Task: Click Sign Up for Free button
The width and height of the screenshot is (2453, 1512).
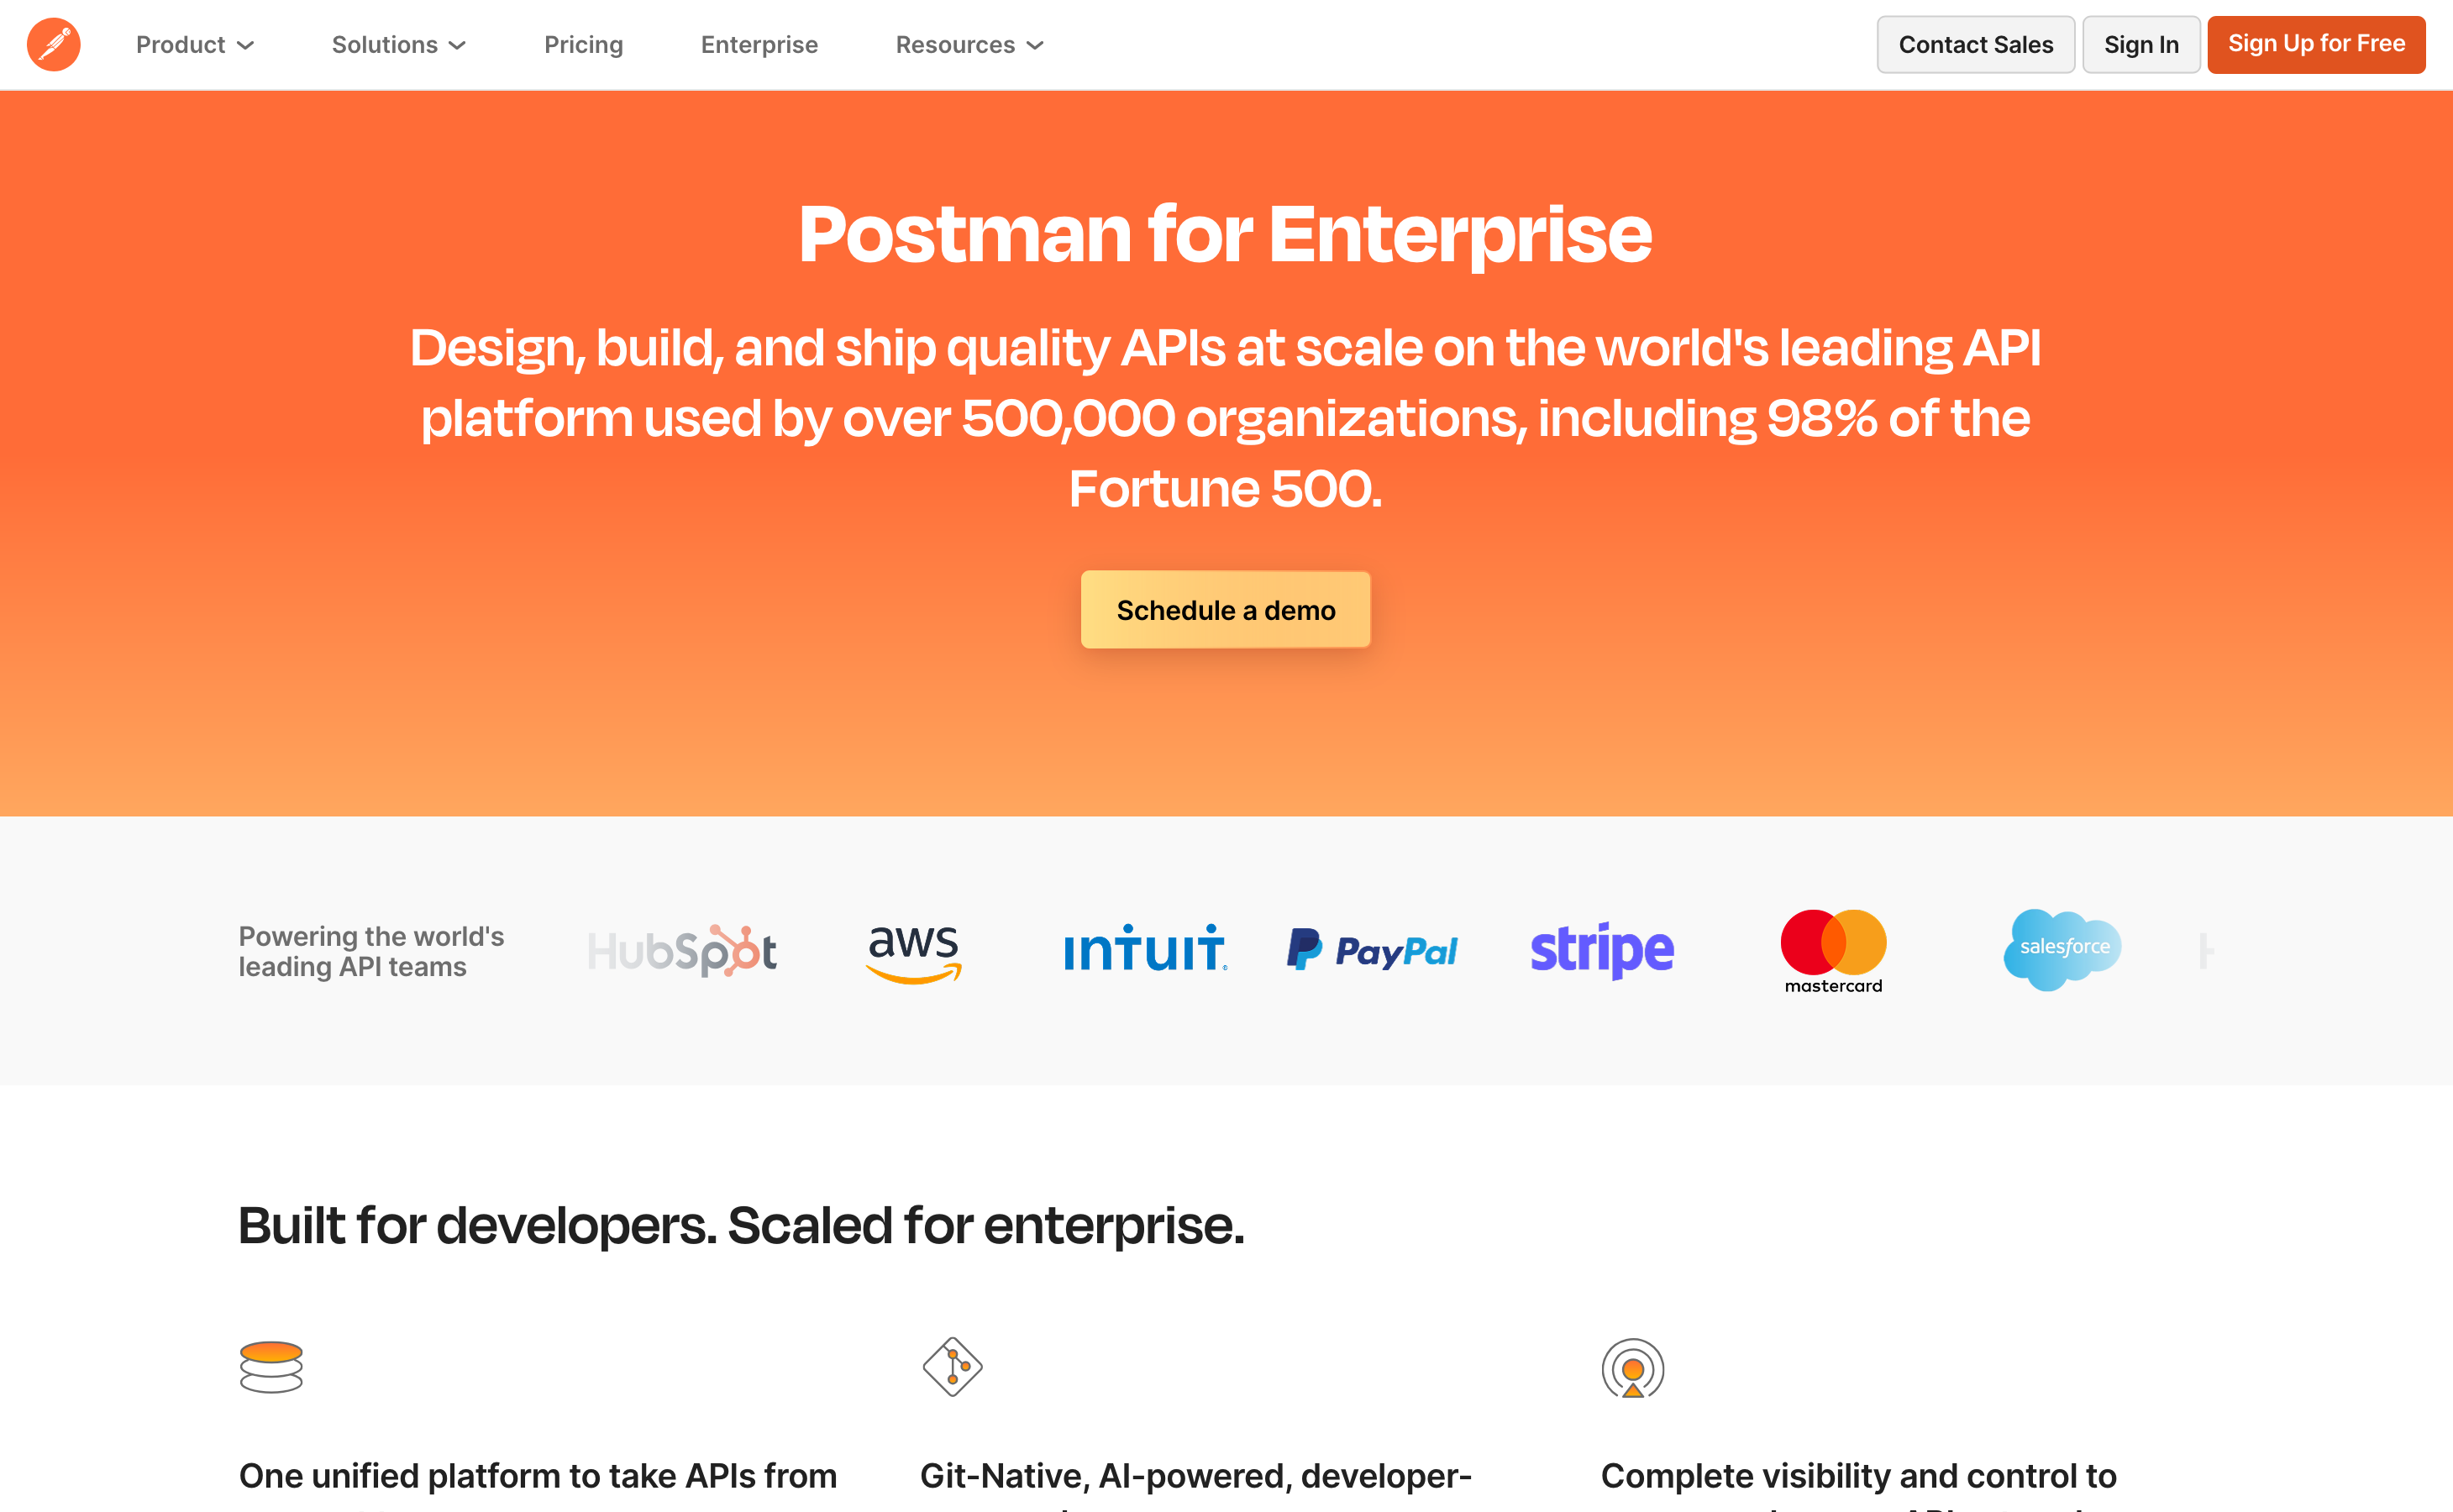Action: [x=2316, y=45]
